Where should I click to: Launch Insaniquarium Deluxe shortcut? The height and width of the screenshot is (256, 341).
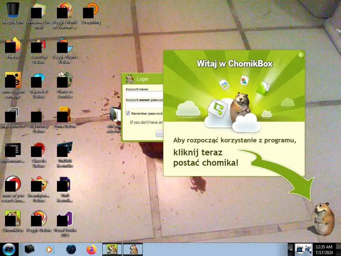(39, 189)
